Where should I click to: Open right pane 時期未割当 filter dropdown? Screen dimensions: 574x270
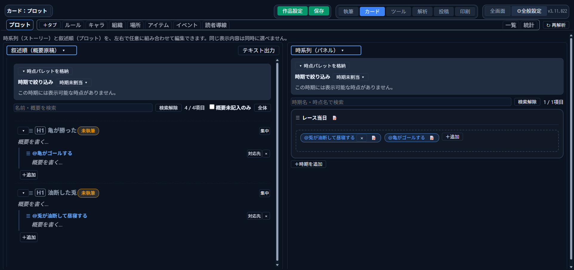350,77
